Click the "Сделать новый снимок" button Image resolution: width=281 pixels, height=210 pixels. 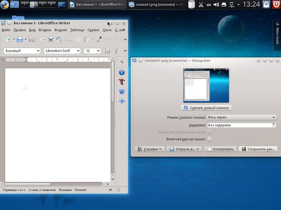click(x=206, y=108)
